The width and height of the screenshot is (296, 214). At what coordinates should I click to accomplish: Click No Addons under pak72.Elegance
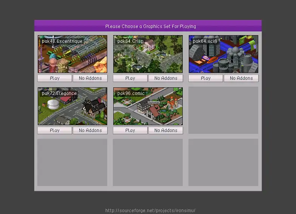(x=90, y=130)
